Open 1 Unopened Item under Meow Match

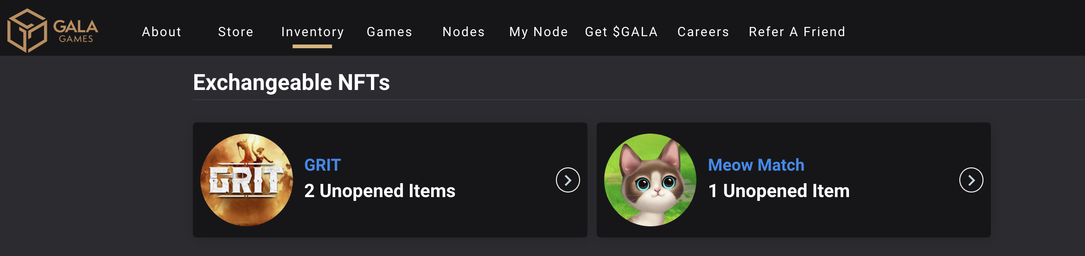pyautogui.click(x=779, y=191)
